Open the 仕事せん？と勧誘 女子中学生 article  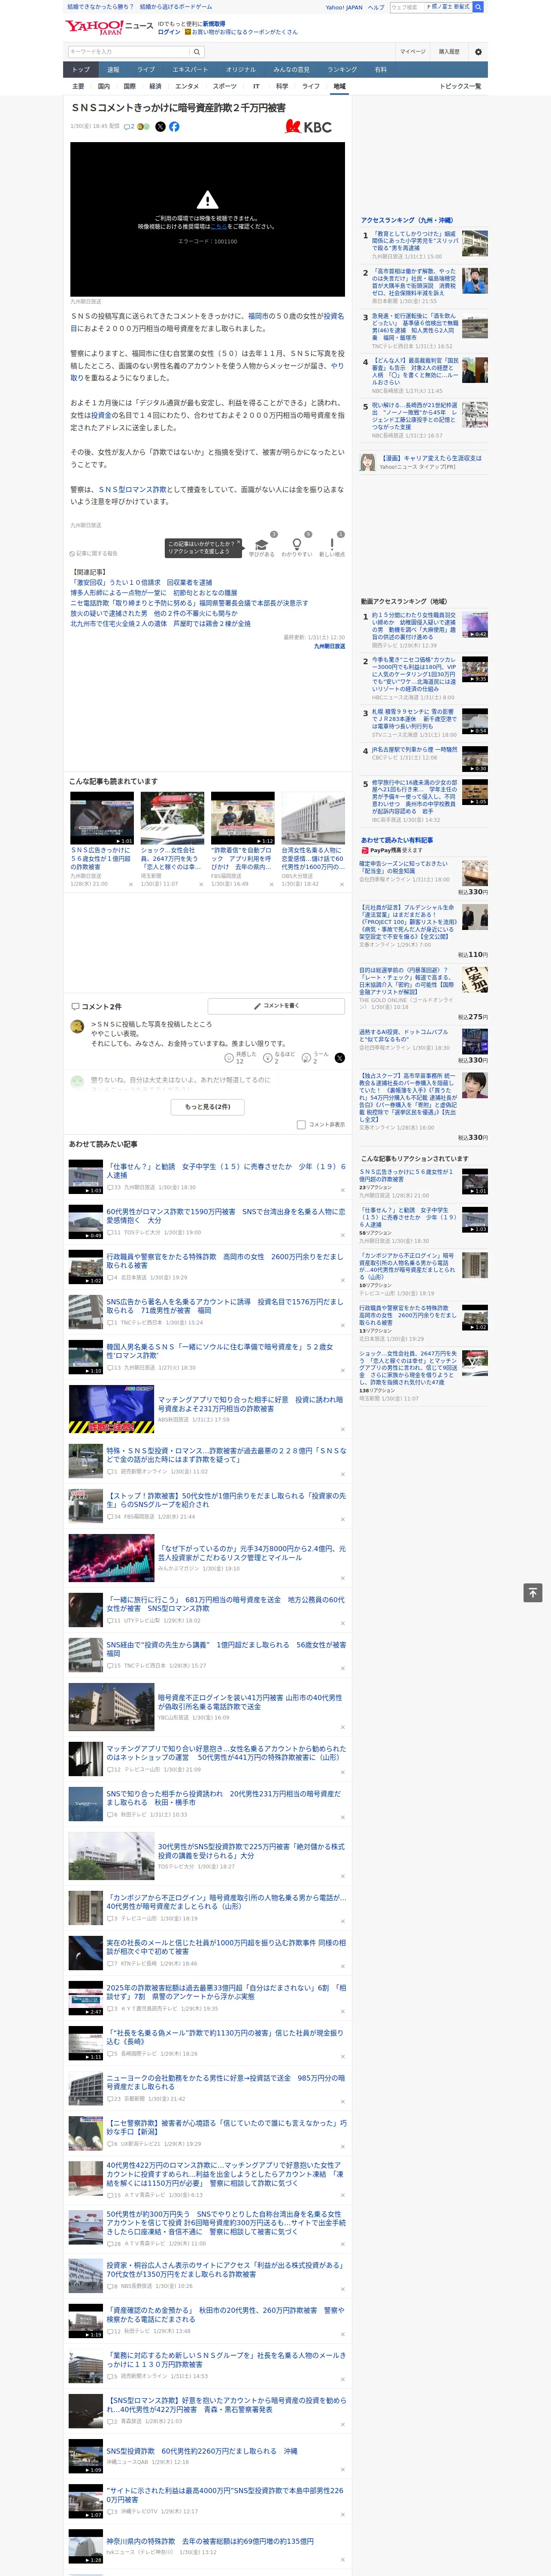pos(226,1170)
